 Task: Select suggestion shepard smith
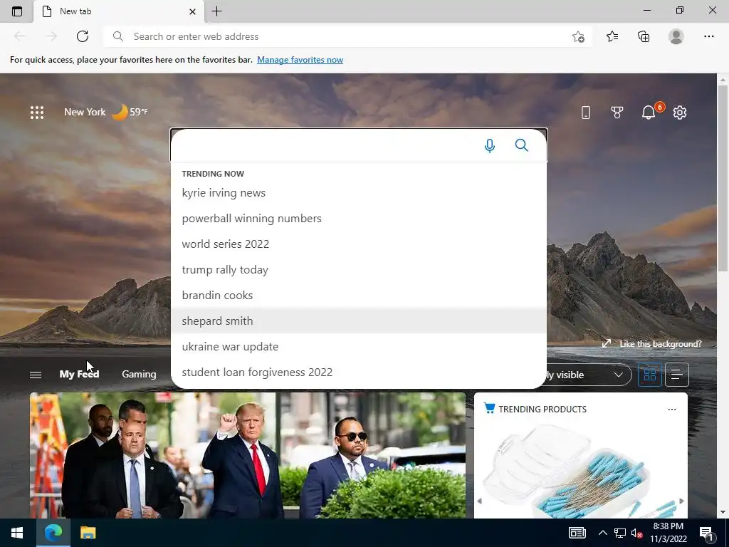(x=359, y=321)
